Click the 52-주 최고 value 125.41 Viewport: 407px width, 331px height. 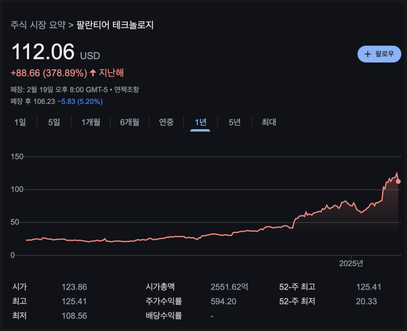click(369, 287)
